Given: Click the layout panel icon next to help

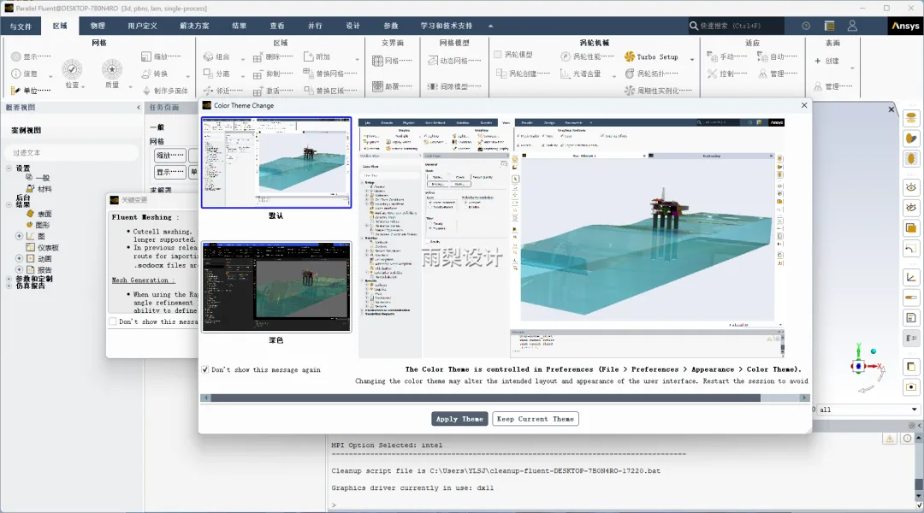Looking at the screenshot, I should [829, 26].
